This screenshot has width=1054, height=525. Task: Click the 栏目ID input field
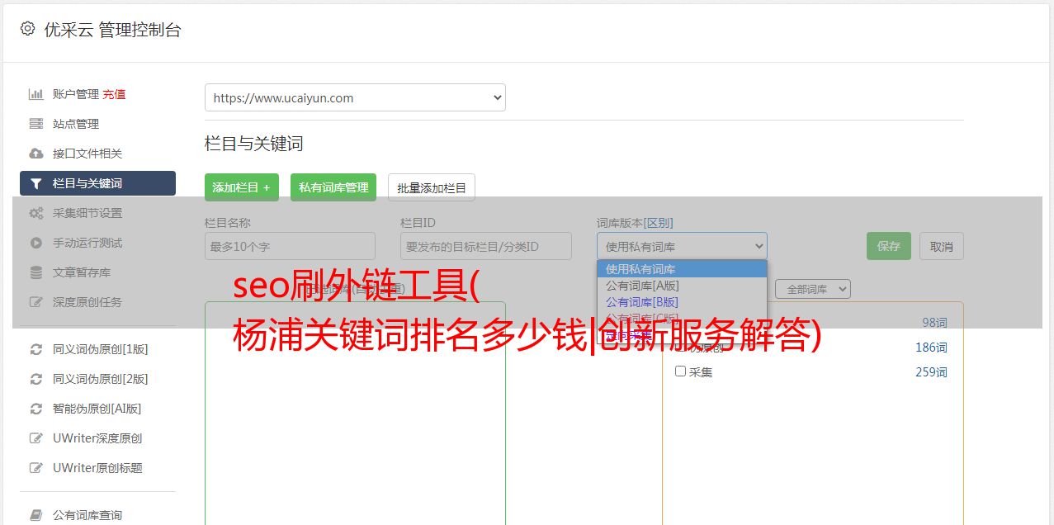[x=486, y=246]
